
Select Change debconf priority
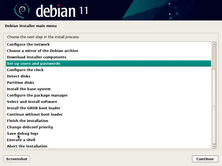coord(109,127)
